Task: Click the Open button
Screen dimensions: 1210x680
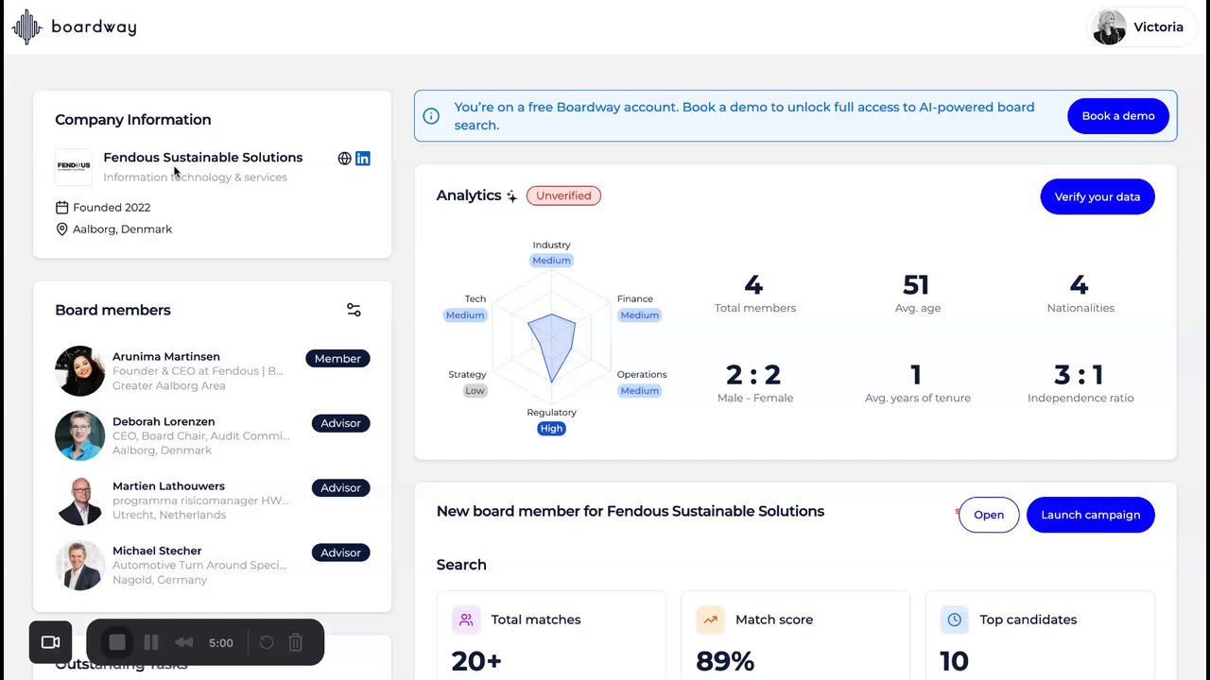Action: click(x=989, y=515)
